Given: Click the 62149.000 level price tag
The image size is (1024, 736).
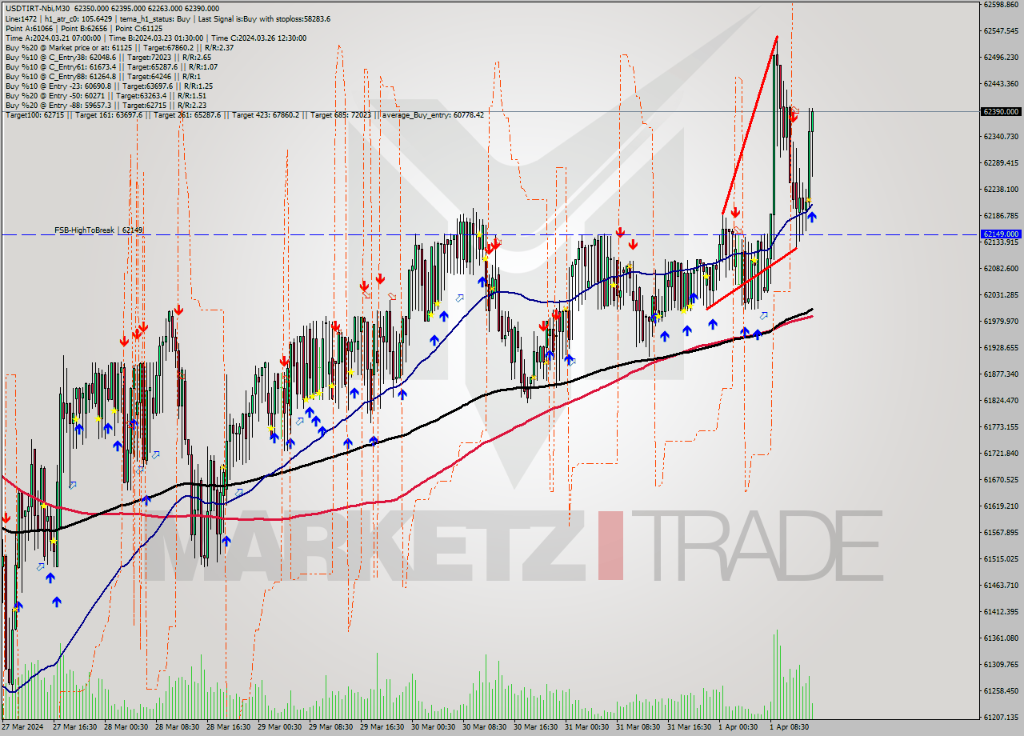Looking at the screenshot, I should pyautogui.click(x=1000, y=234).
